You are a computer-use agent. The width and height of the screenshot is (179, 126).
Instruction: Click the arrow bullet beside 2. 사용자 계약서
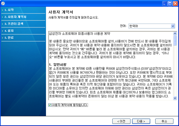(2, 17)
